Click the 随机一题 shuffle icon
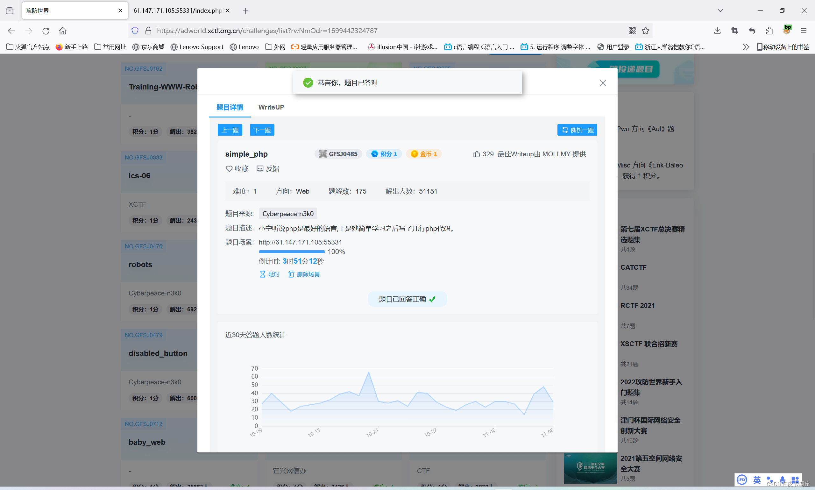Screen dimensions: 815x490 point(565,130)
